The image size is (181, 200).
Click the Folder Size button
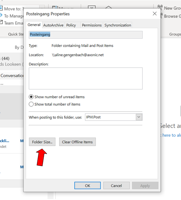pyautogui.click(x=42, y=142)
